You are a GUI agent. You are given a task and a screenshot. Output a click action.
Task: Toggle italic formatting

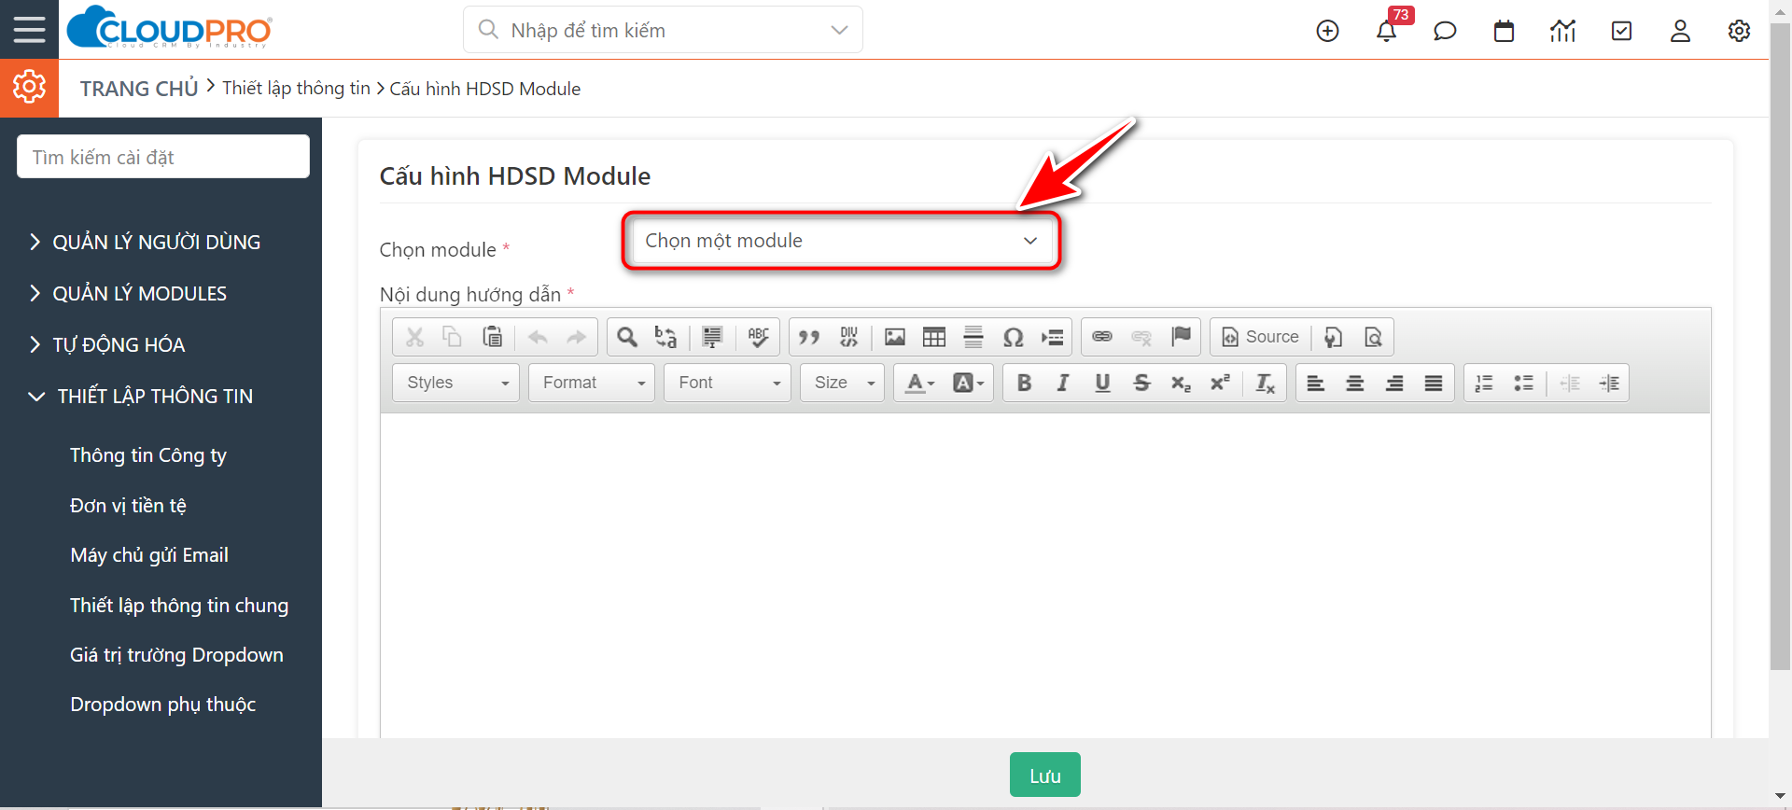[1063, 383]
